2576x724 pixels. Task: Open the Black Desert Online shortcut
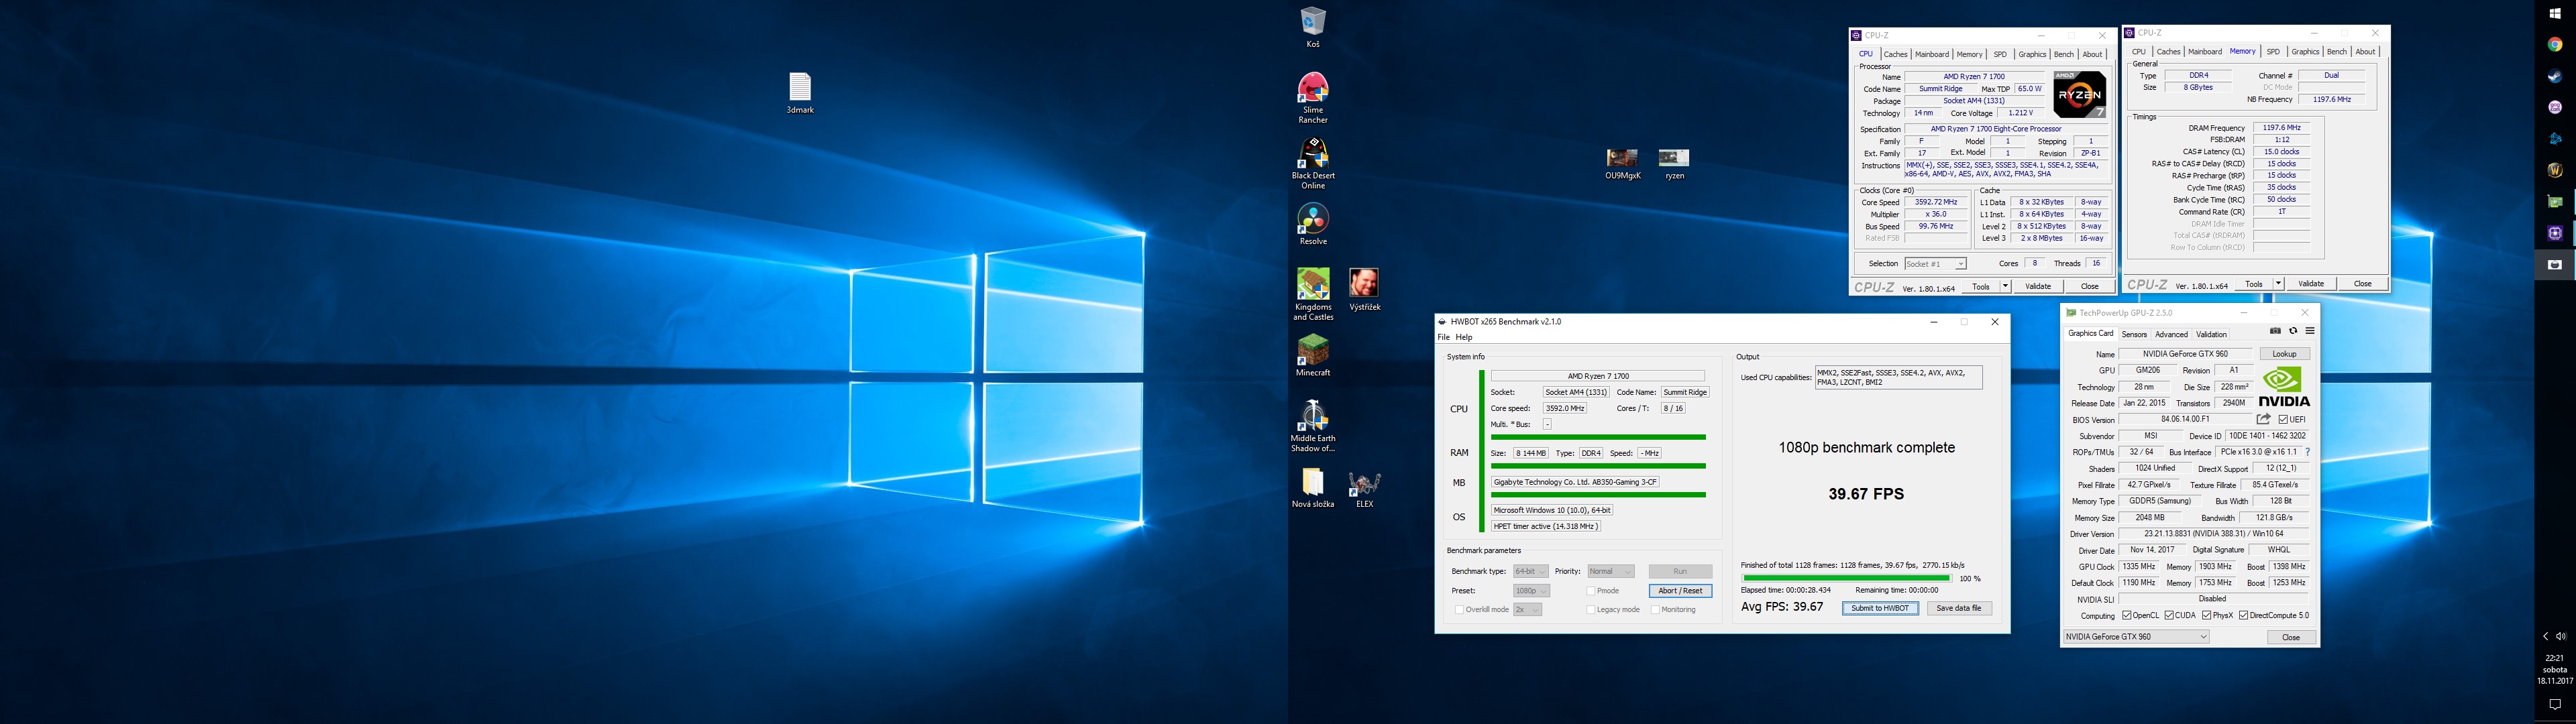(1312, 163)
